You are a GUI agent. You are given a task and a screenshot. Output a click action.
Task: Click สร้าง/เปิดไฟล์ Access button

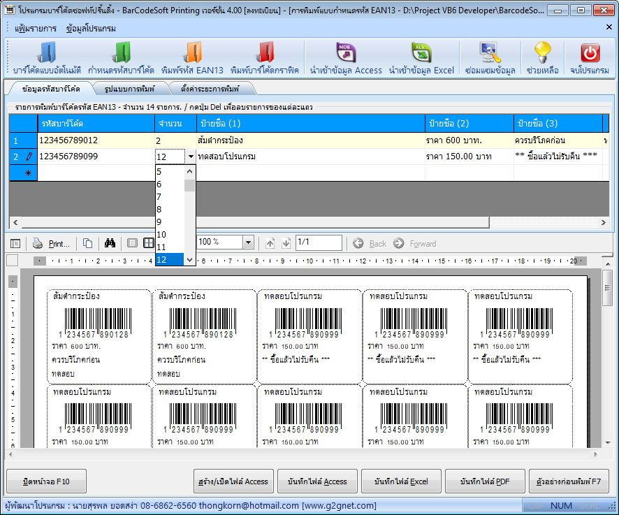pos(233,481)
